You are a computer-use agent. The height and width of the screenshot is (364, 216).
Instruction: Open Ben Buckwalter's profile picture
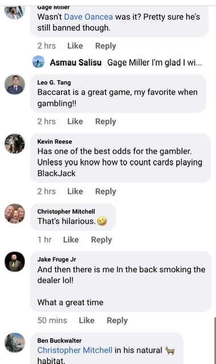15,342
